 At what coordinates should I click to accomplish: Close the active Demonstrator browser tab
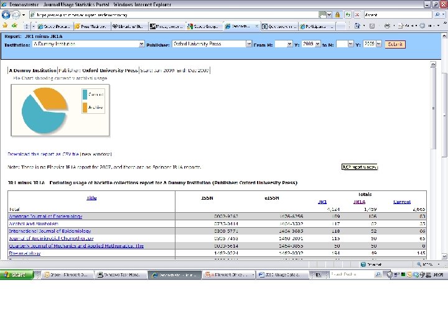(x=256, y=26)
